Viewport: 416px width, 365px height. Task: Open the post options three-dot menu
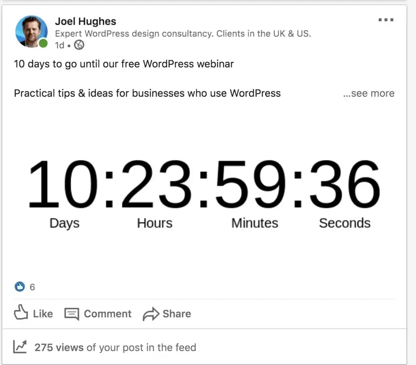[385, 19]
